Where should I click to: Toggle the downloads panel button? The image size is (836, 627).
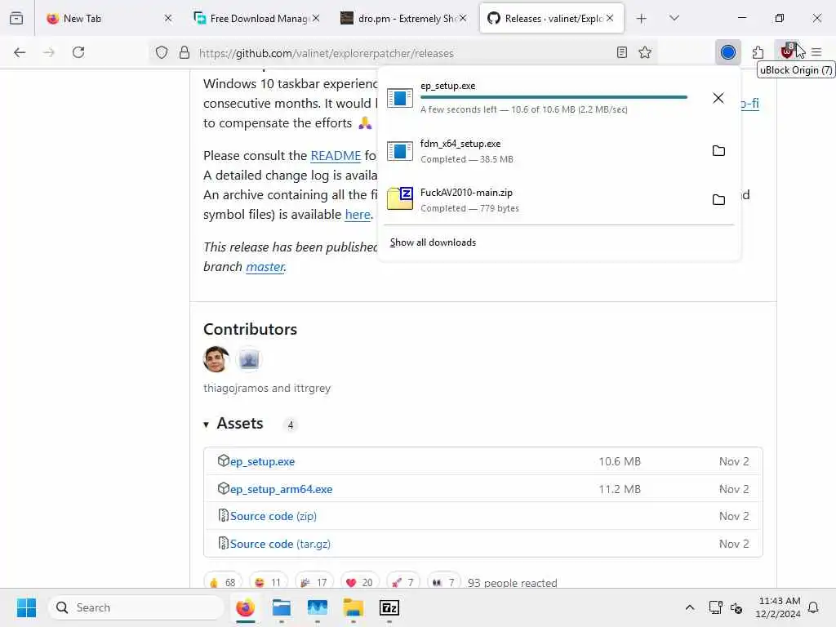[x=727, y=52]
